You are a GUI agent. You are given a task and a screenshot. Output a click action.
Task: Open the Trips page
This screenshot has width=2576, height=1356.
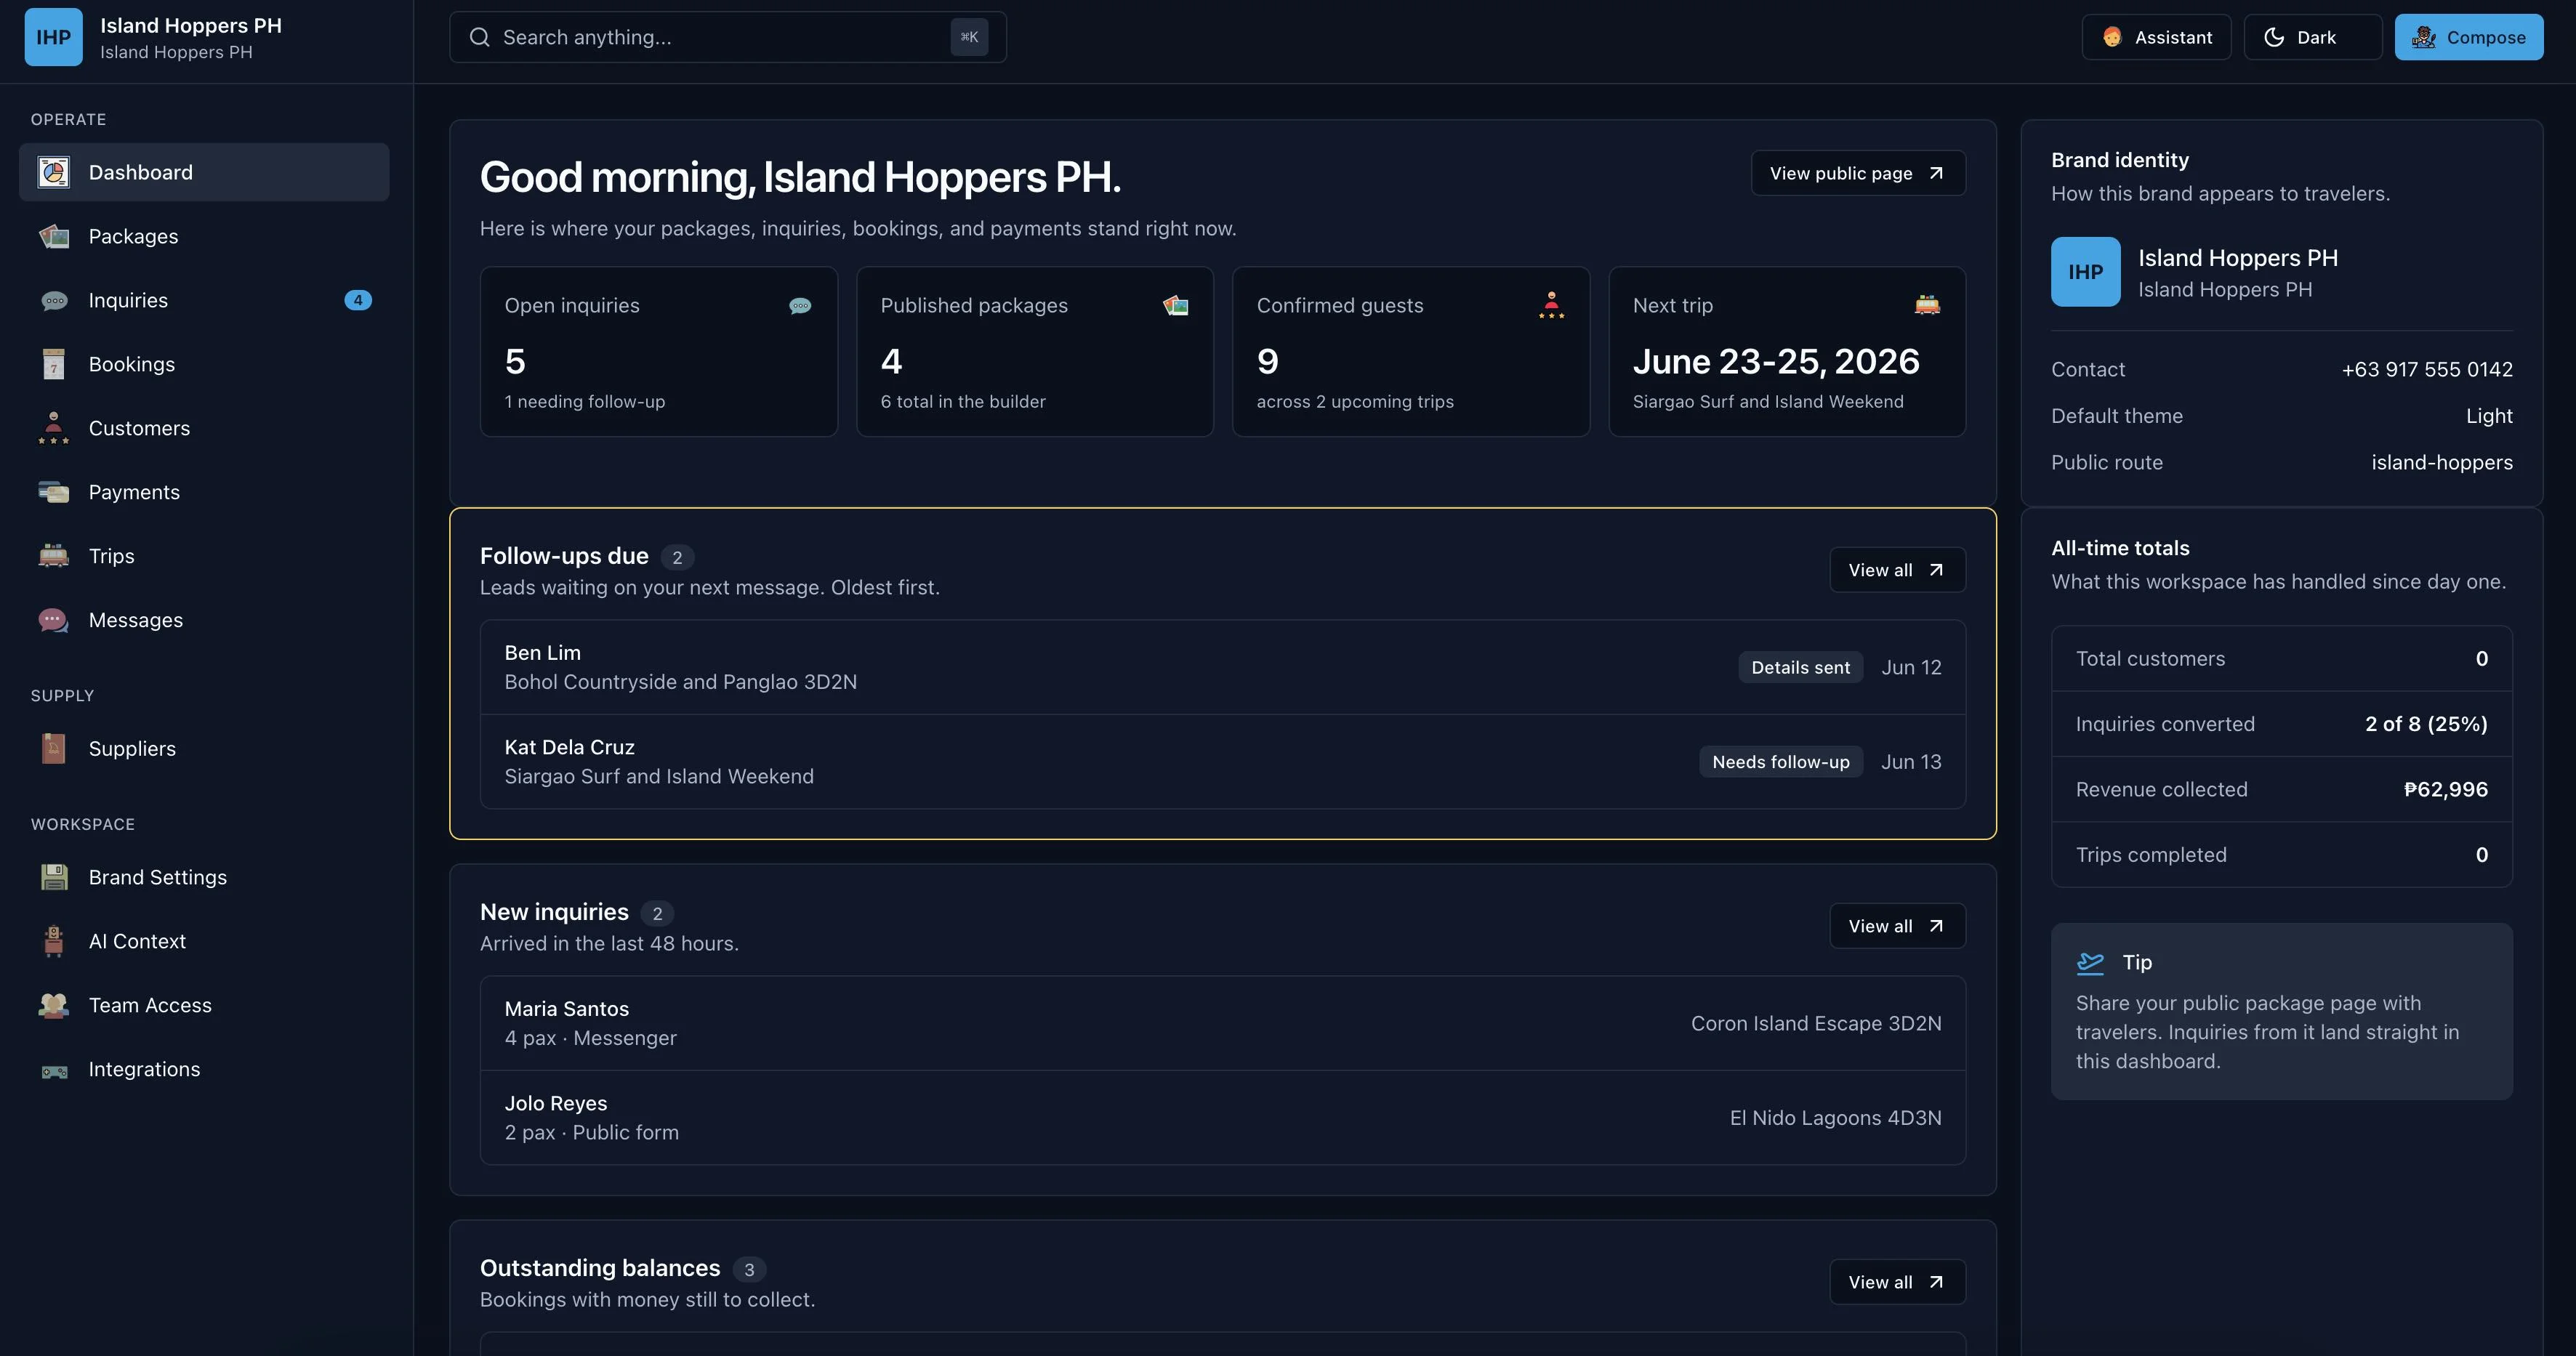[204, 556]
